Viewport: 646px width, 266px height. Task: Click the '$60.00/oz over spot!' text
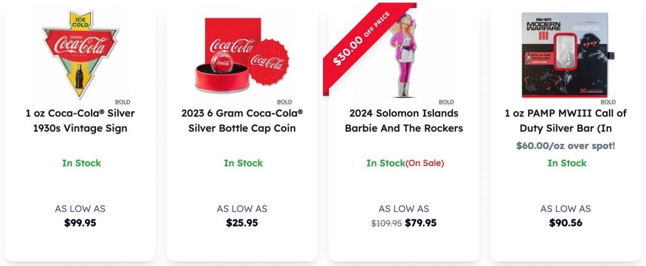[565, 146]
